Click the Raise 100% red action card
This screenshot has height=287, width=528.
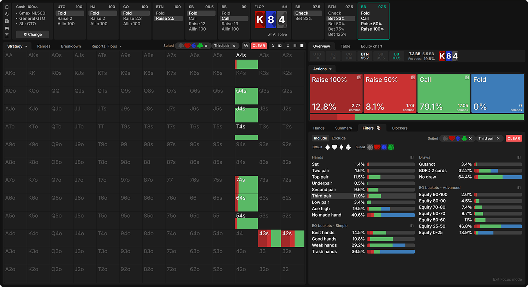(336, 93)
